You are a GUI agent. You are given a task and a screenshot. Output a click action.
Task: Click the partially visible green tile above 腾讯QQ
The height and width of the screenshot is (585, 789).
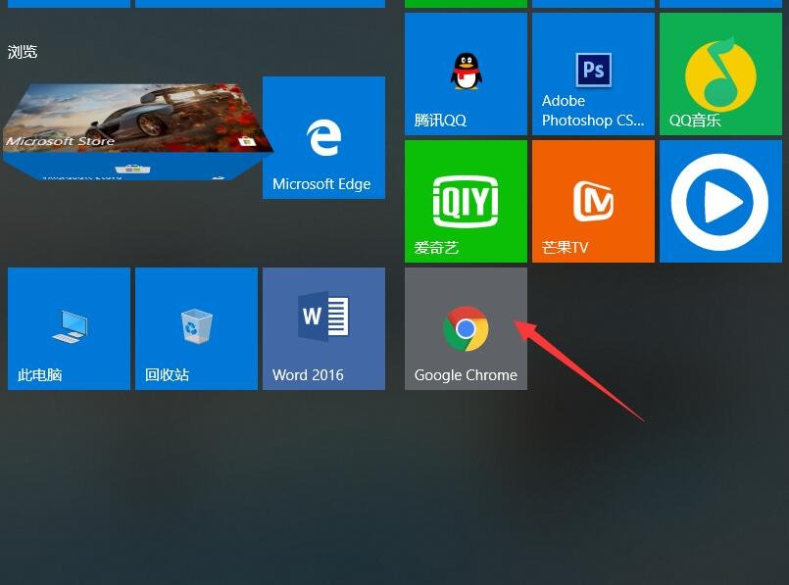point(466,3)
